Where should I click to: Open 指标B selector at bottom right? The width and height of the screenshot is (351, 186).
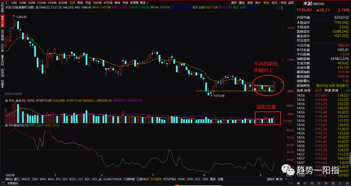270,179
